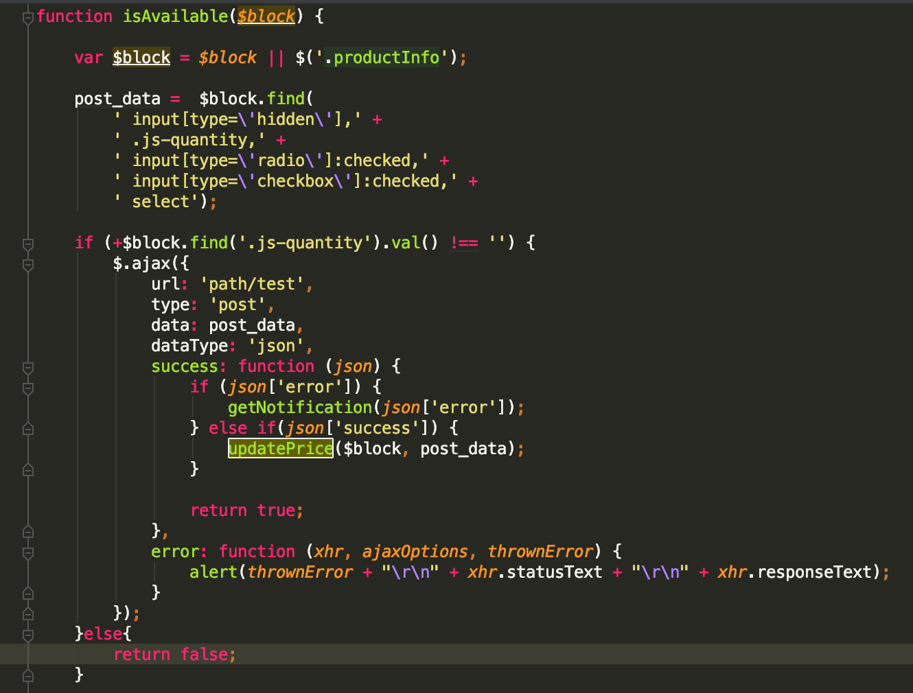This screenshot has height=693, width=913.
Task: Collapse the }else{ block fold marker
Action: [x=28, y=635]
